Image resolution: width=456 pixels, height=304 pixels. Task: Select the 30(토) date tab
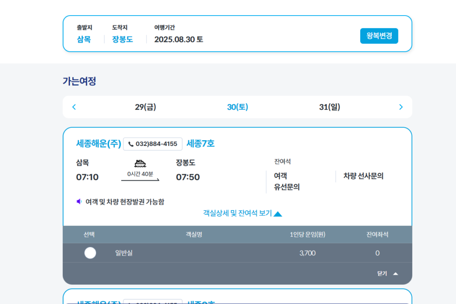click(237, 107)
